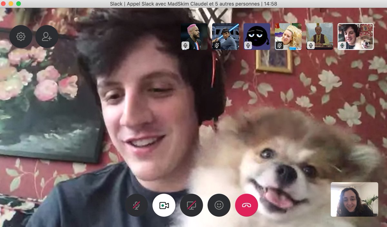Invite another person to the call

(47, 36)
